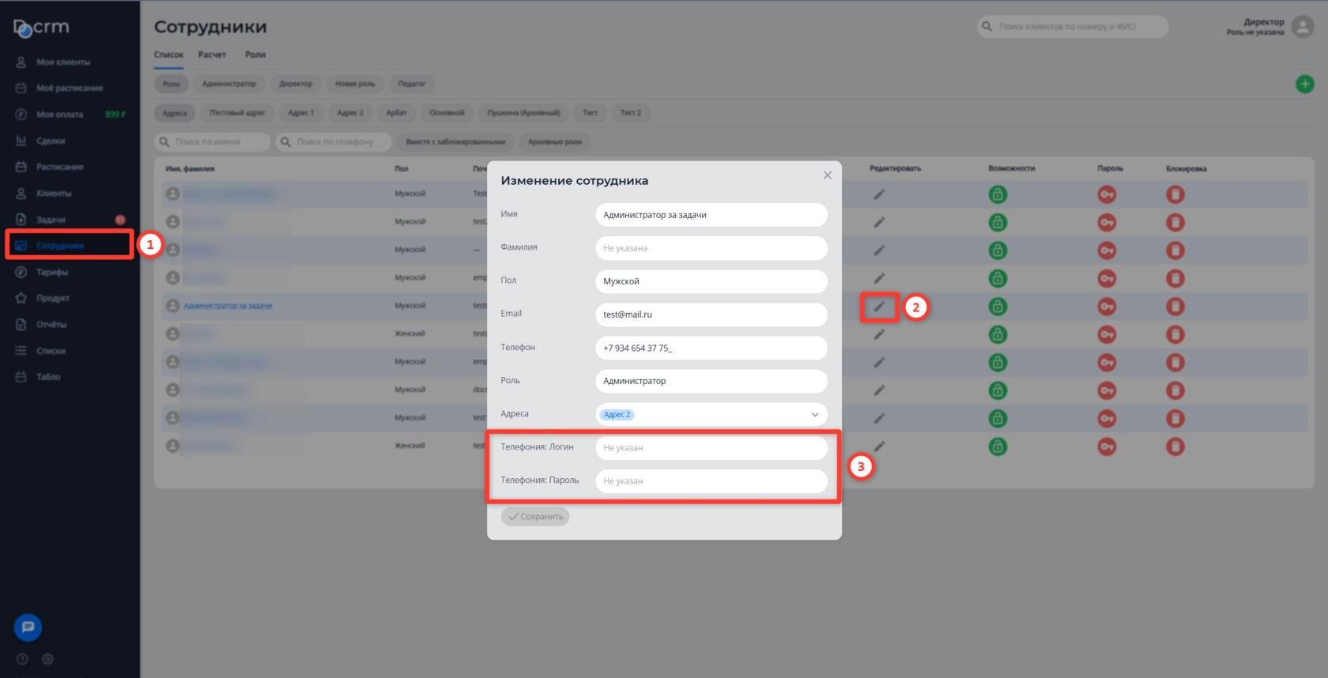Toggle the Вместе с заблокированными filter

coord(455,142)
